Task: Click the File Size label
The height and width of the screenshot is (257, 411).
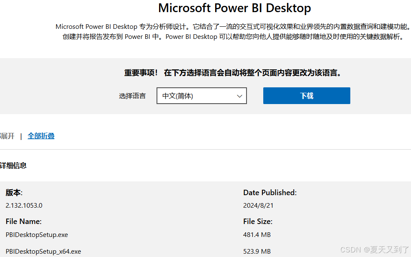Action: 258,221
